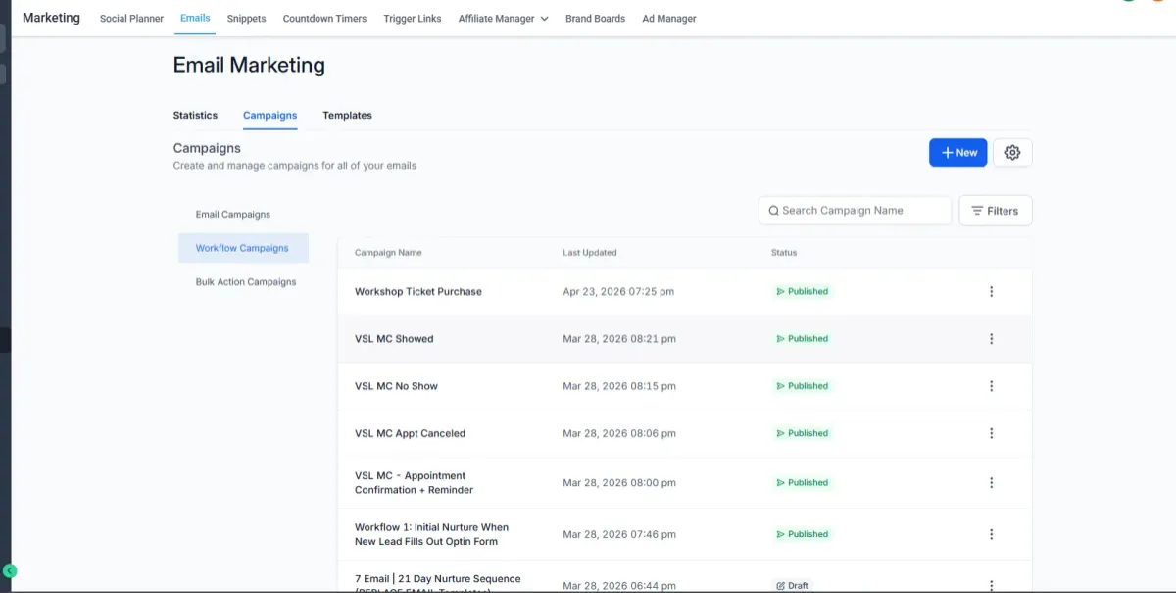Click the Status column header
Image resolution: width=1176 pixels, height=593 pixels.
tap(784, 253)
